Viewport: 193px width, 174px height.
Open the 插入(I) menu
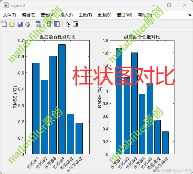67,15
